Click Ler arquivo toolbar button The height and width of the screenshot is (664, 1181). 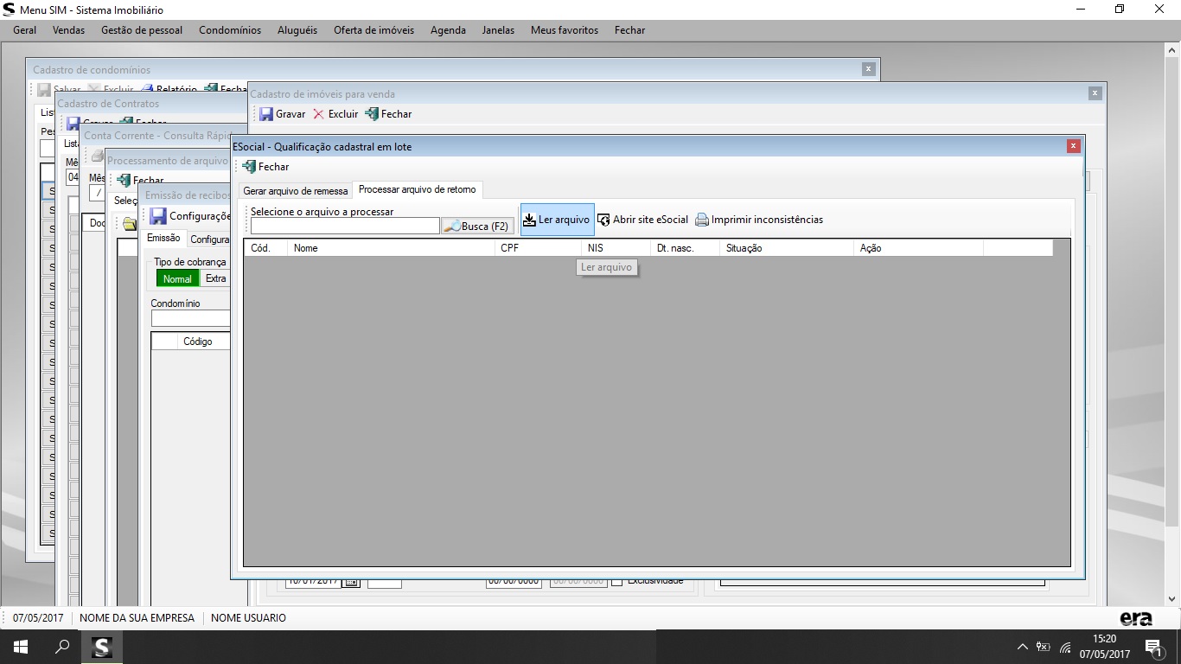coord(557,220)
